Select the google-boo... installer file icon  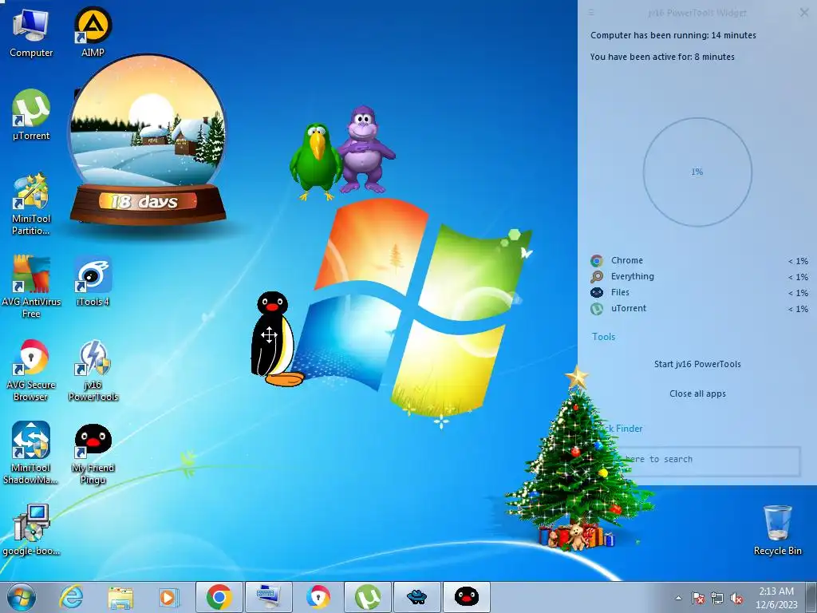click(x=31, y=530)
